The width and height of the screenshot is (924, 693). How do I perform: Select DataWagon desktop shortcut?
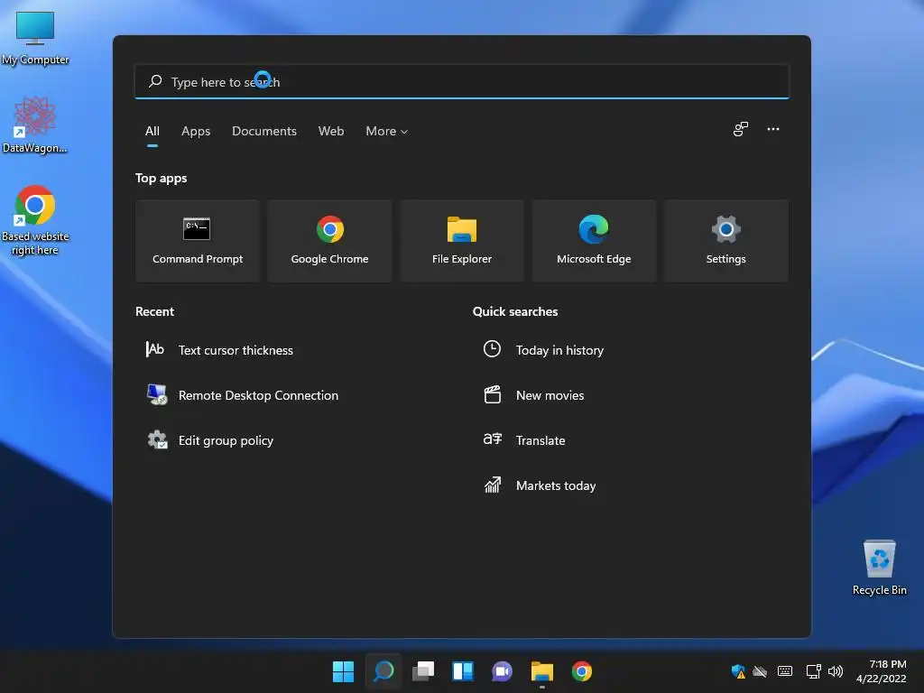click(x=35, y=125)
